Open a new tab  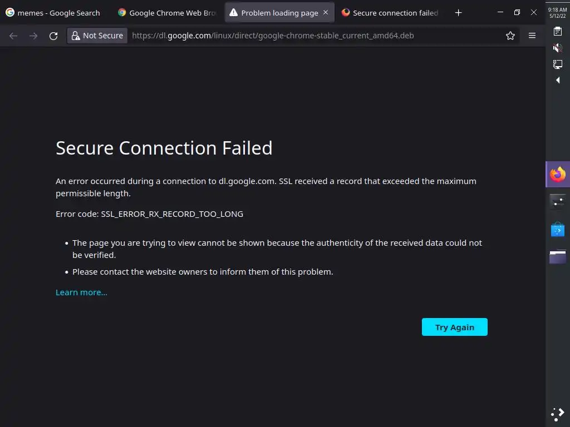pos(458,13)
